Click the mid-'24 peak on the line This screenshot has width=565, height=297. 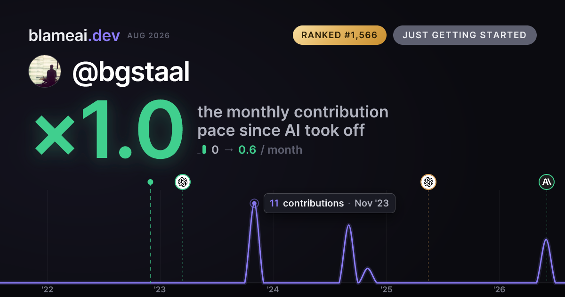coord(348,225)
